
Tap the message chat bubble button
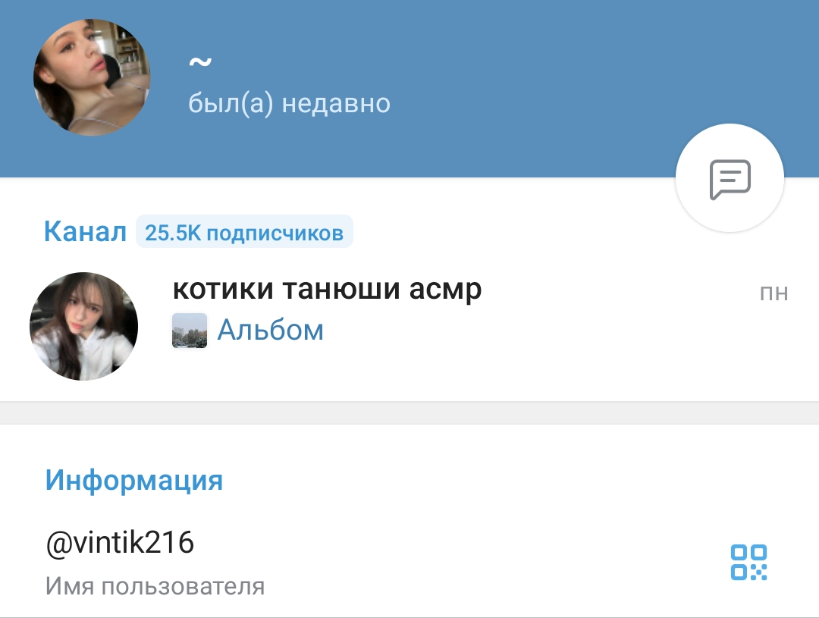pos(730,179)
